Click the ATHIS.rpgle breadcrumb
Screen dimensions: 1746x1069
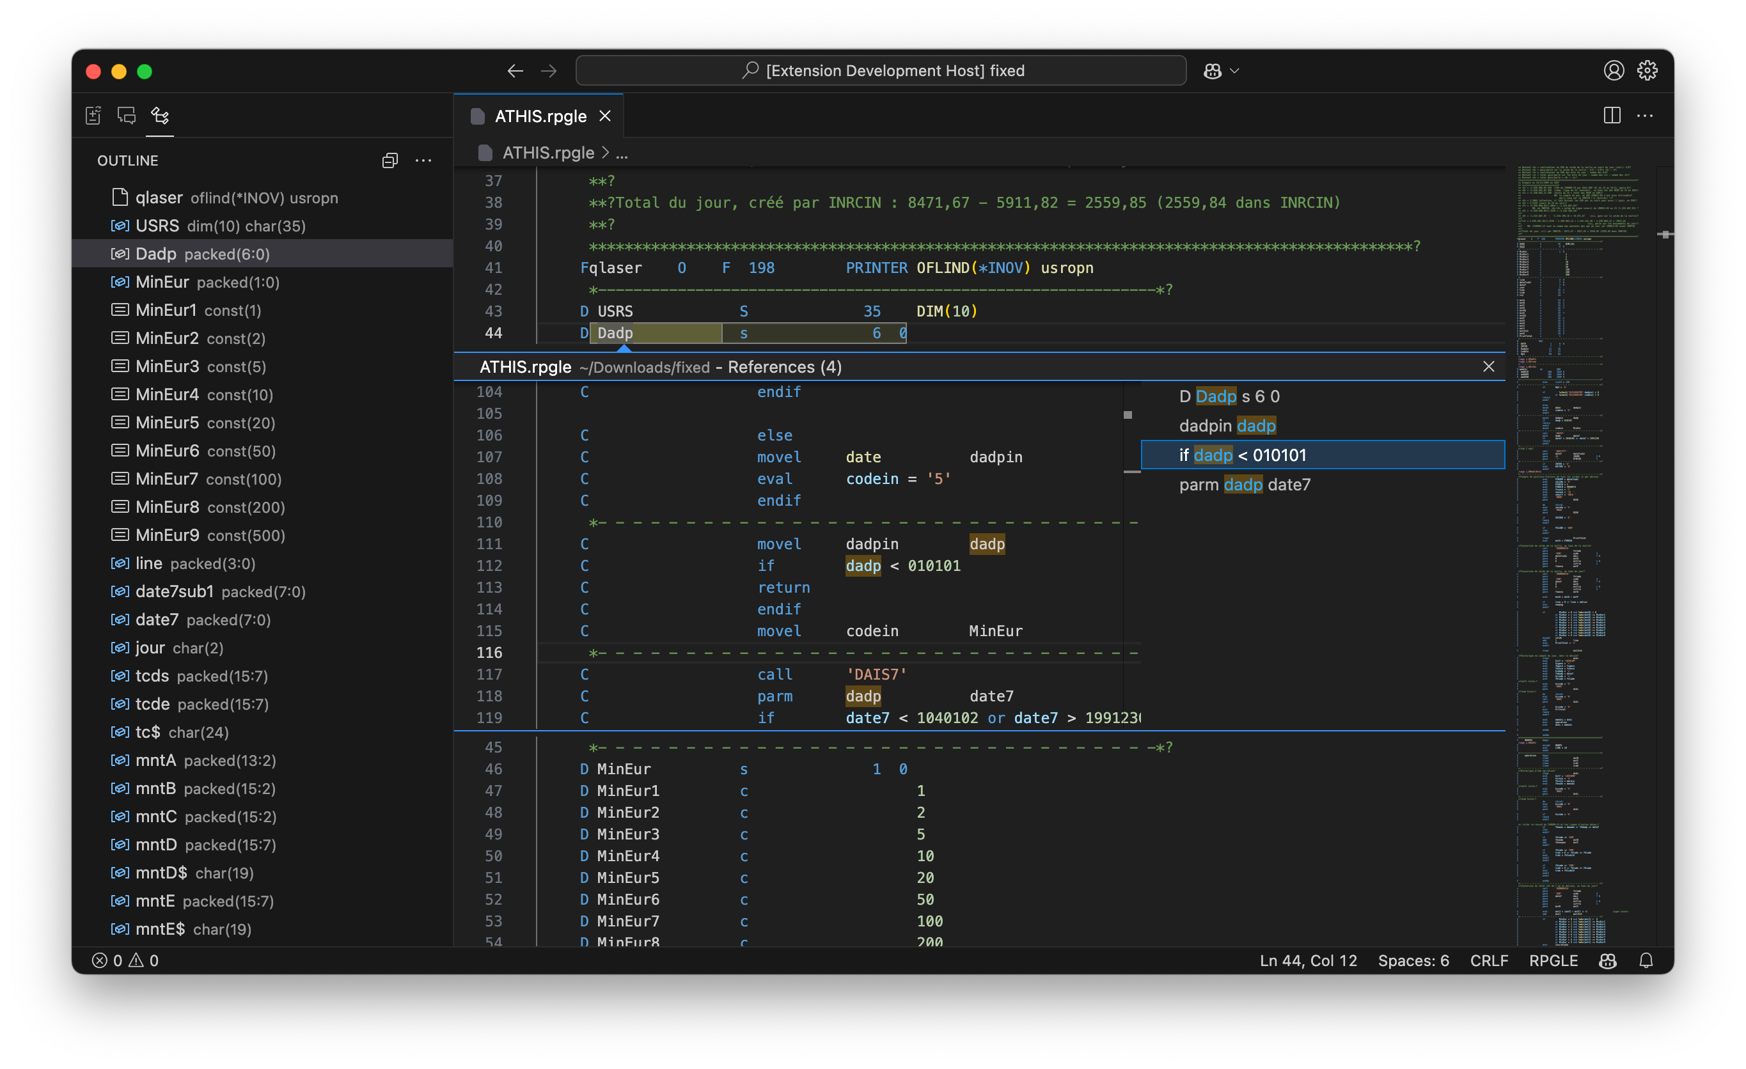click(547, 153)
